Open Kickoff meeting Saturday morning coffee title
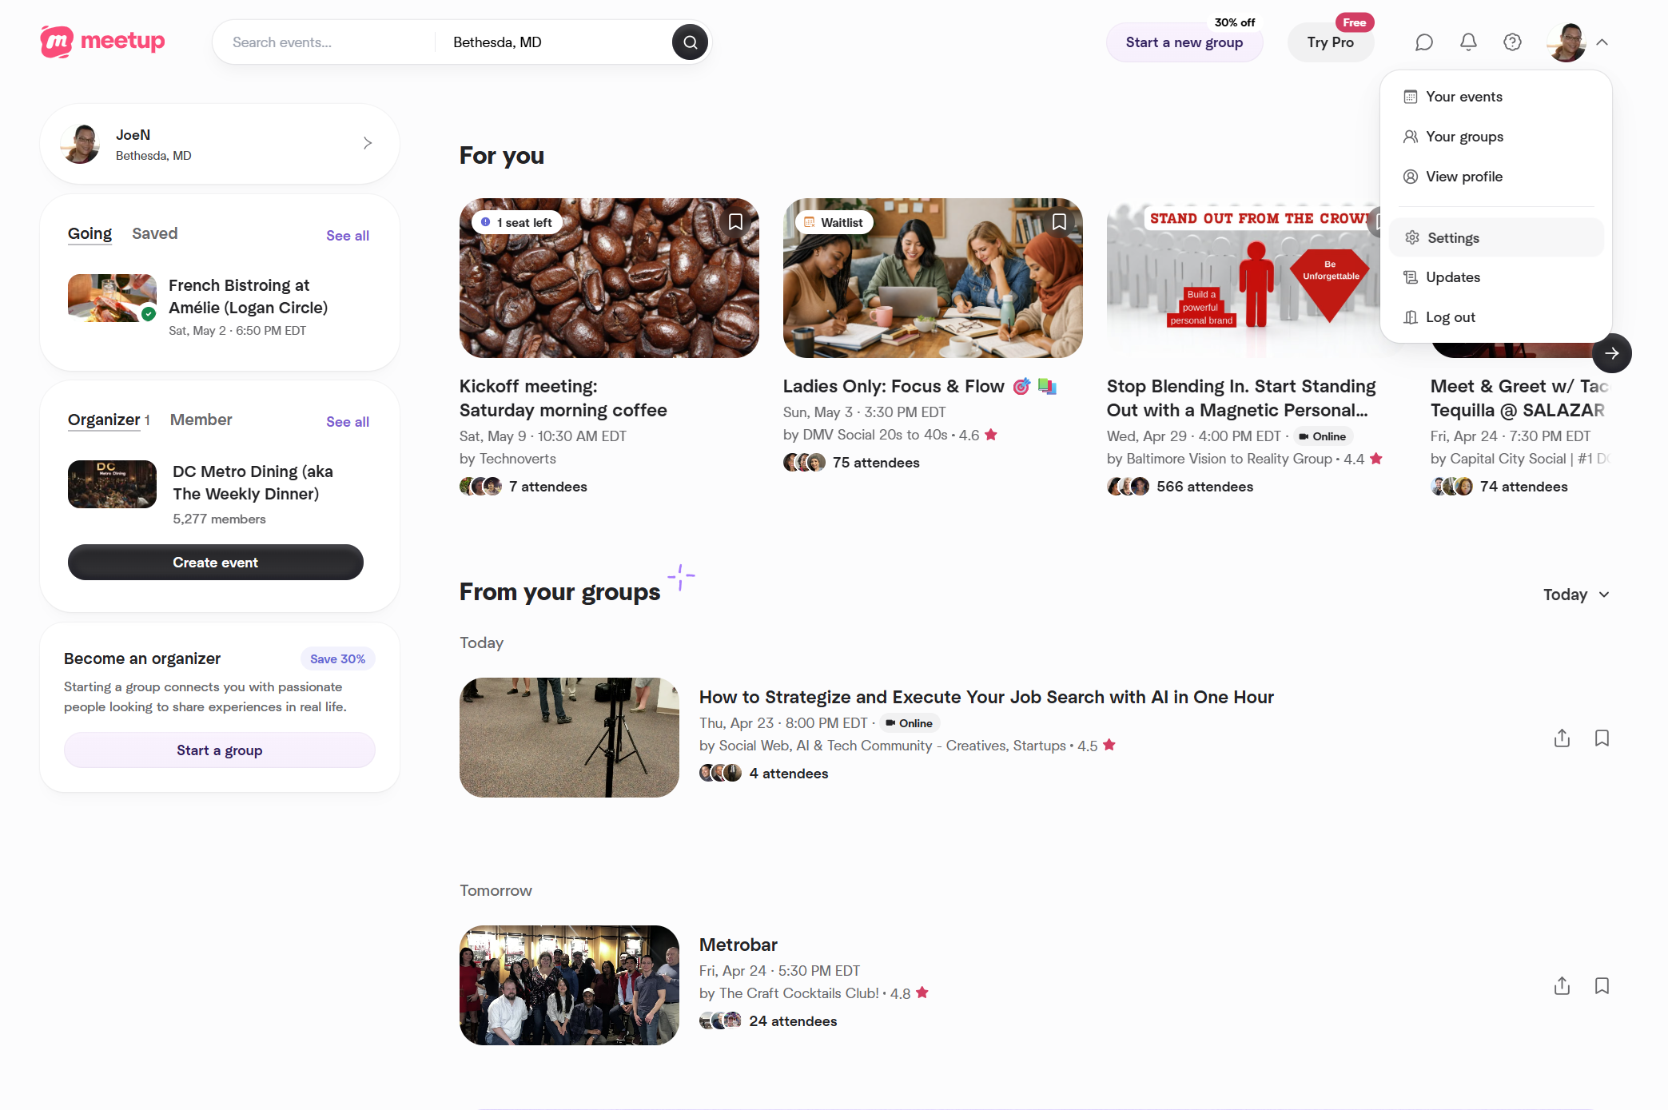The width and height of the screenshot is (1668, 1110). point(563,398)
